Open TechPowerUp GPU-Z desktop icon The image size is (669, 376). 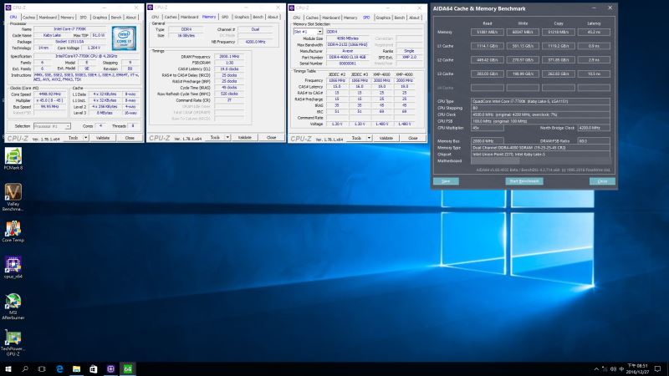tap(13, 343)
